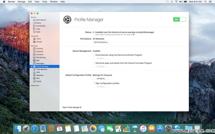Enable Sign configuration profiles checkbox
Image resolution: width=215 pixels, height=134 pixels.
(94, 83)
